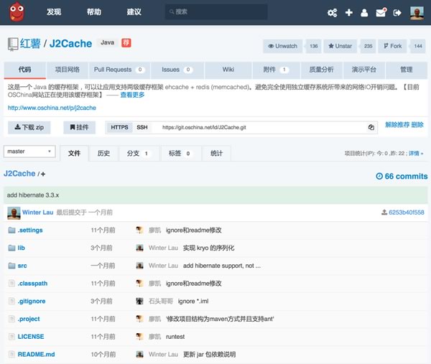Select the SSH clone protocol
This screenshot has height=364, width=431.
pos(142,127)
